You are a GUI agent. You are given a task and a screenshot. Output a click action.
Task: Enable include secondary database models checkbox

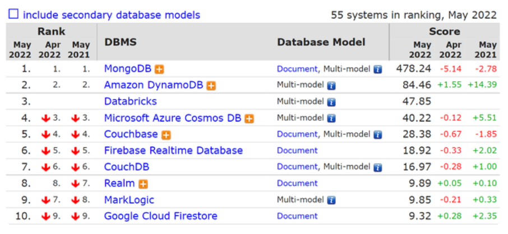[x=13, y=15]
